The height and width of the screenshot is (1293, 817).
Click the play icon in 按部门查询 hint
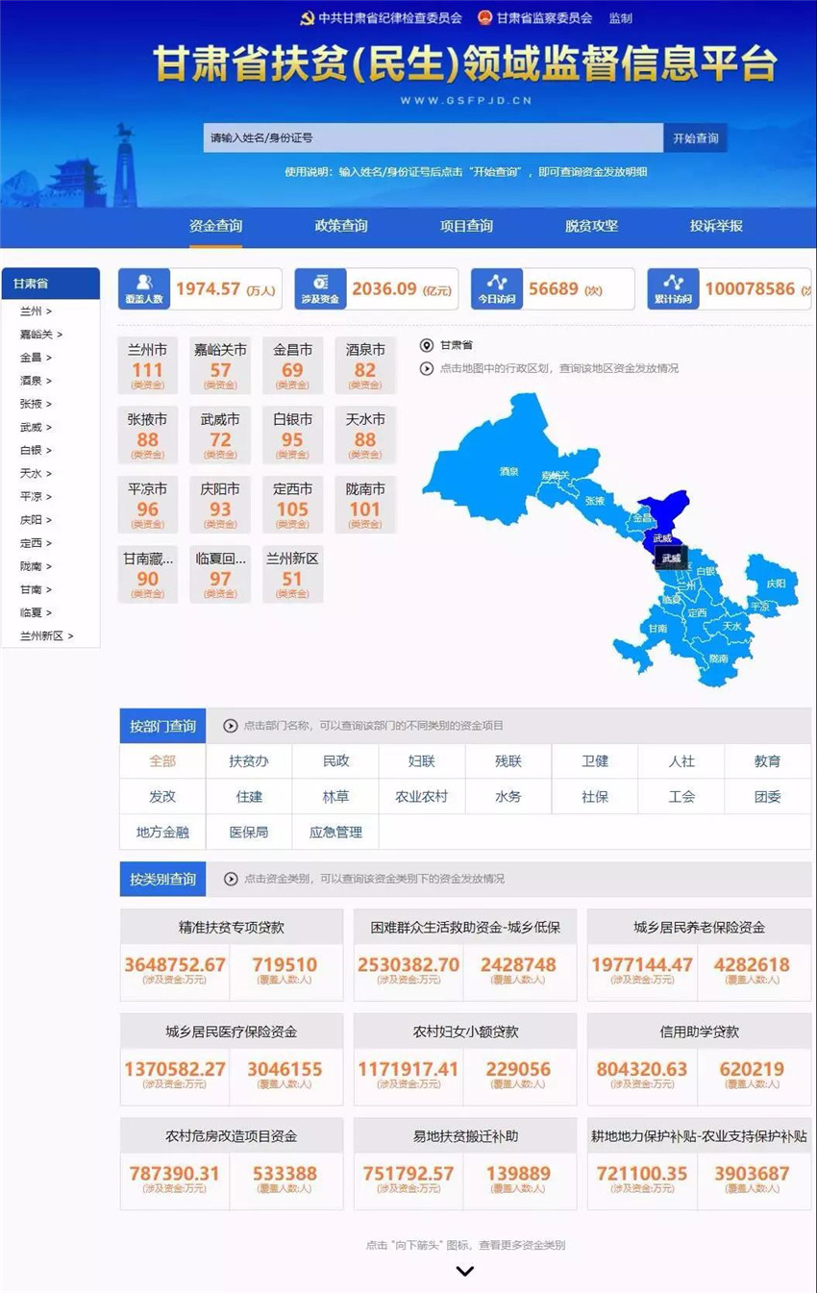231,726
